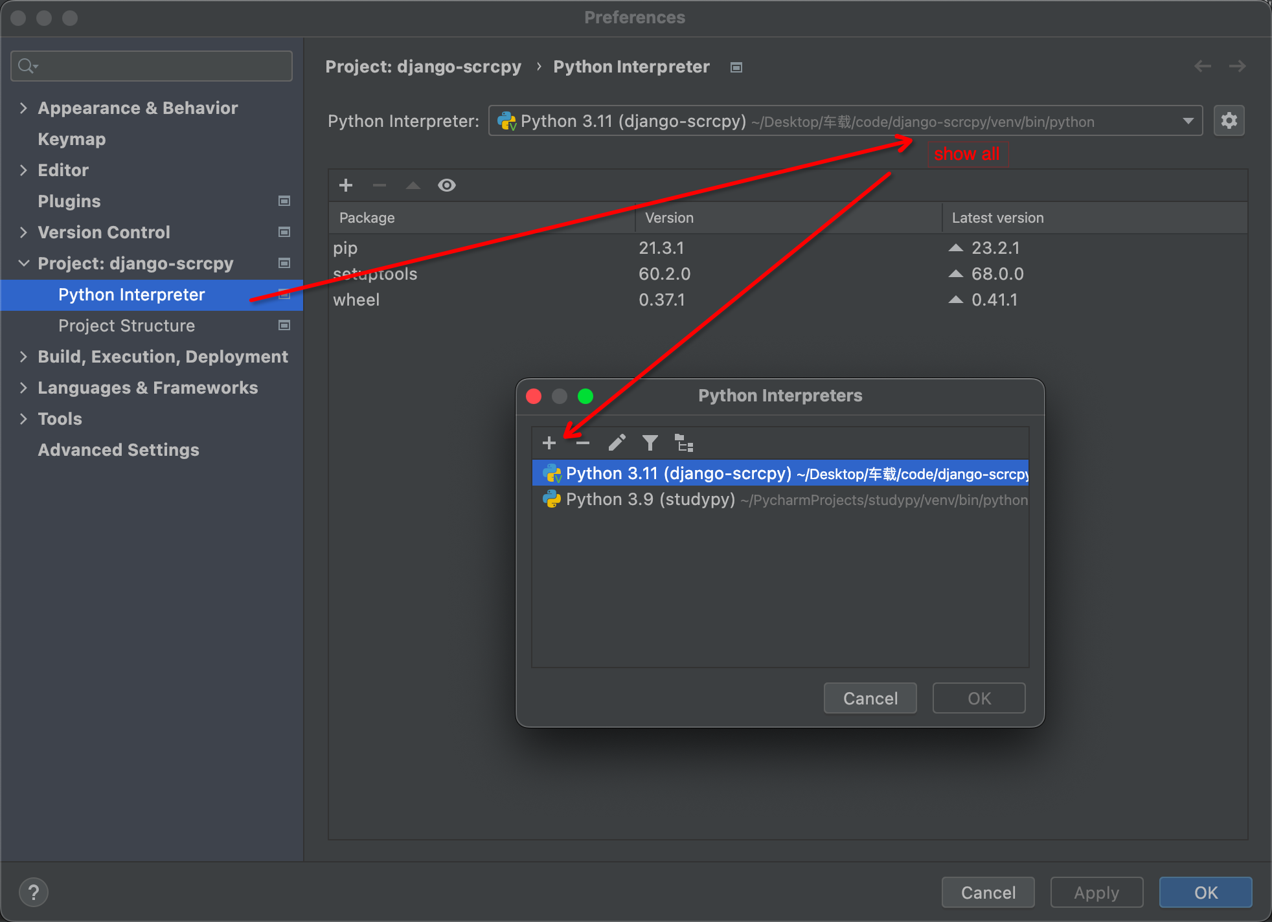
Task: Select Python 3.9 (studypy) interpreter
Action: click(x=780, y=499)
